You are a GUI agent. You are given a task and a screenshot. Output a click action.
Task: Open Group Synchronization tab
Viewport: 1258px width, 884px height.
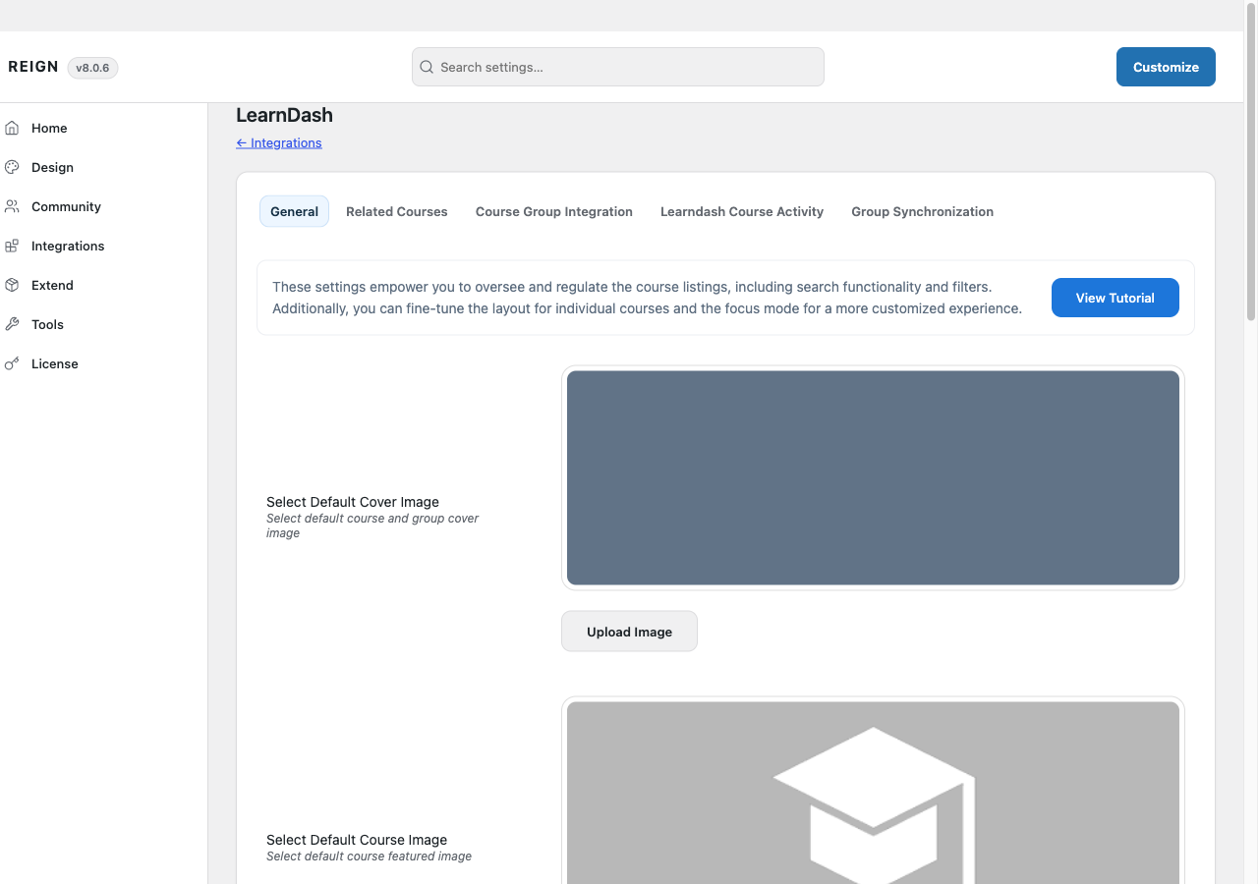point(922,211)
